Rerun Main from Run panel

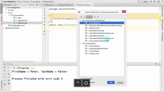(5, 67)
